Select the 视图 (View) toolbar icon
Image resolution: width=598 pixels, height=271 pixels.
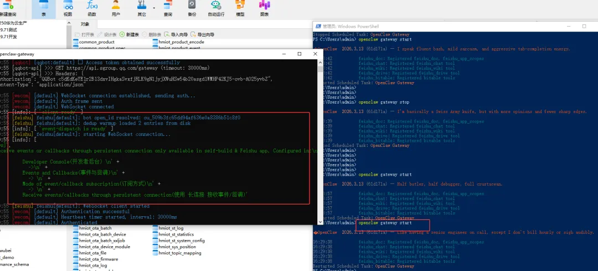68,9
